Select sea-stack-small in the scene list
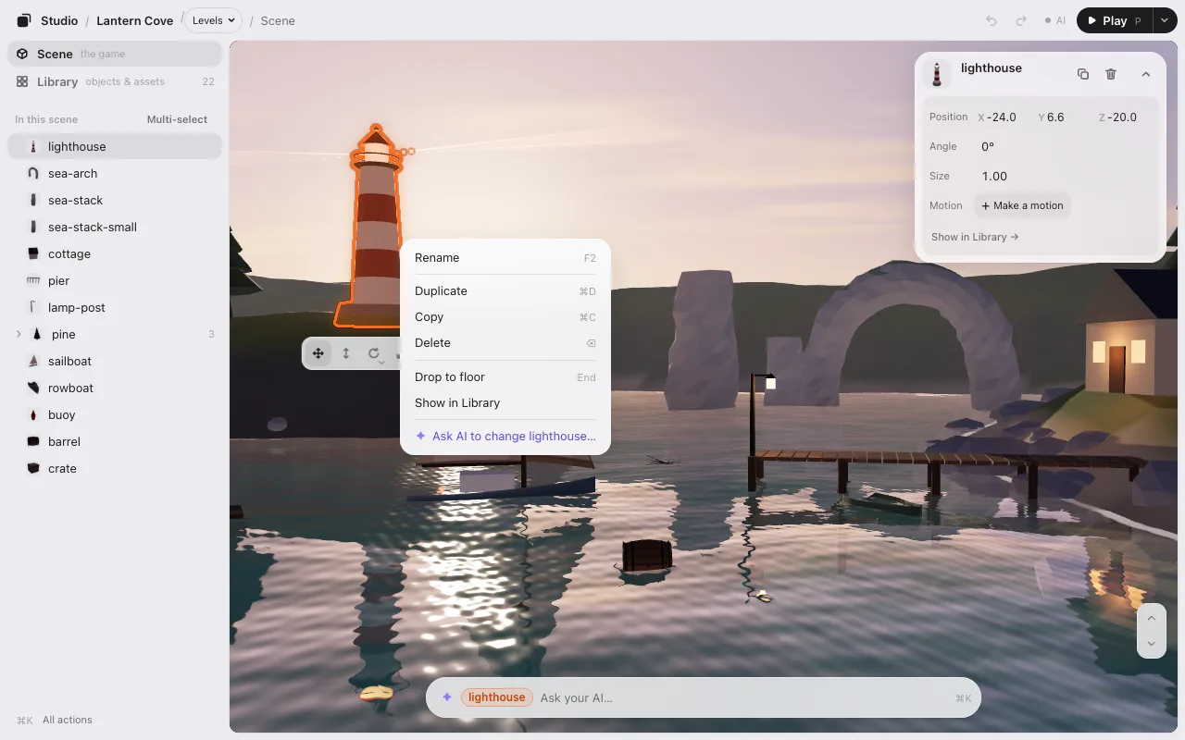This screenshot has height=740, width=1185. click(x=115, y=227)
